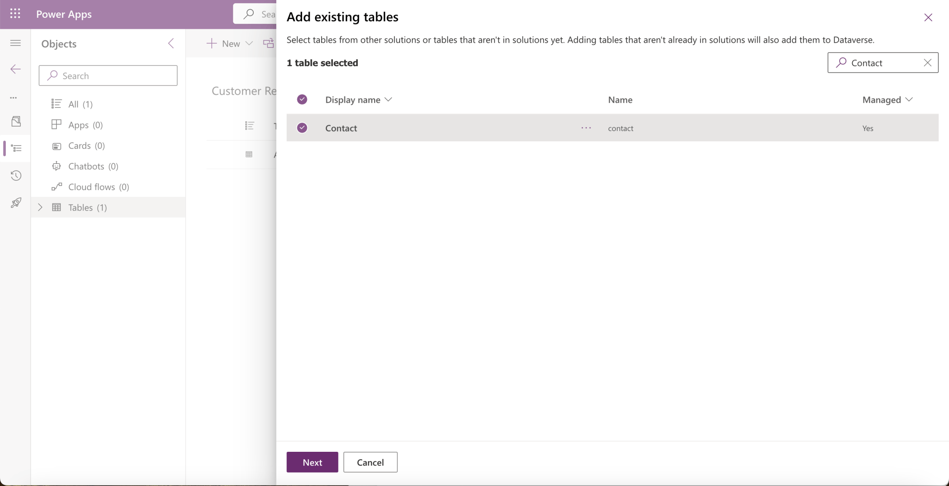Image resolution: width=949 pixels, height=486 pixels.
Task: Clear the Contact search query
Action: 927,63
